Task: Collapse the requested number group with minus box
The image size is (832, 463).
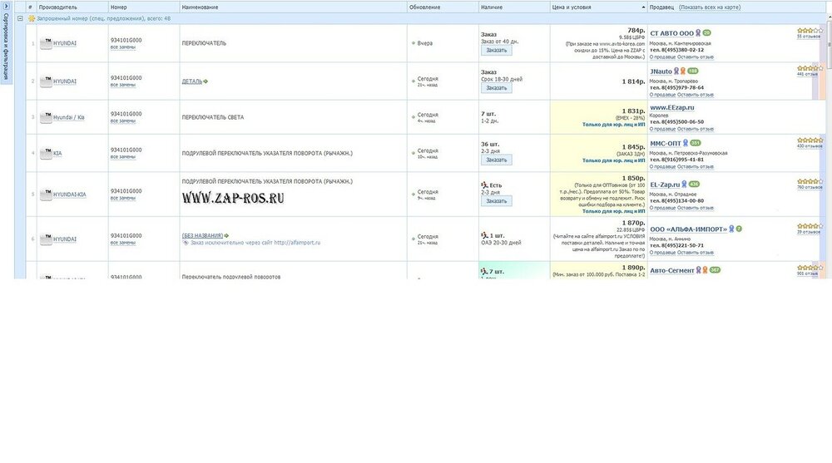Action: 20,18
